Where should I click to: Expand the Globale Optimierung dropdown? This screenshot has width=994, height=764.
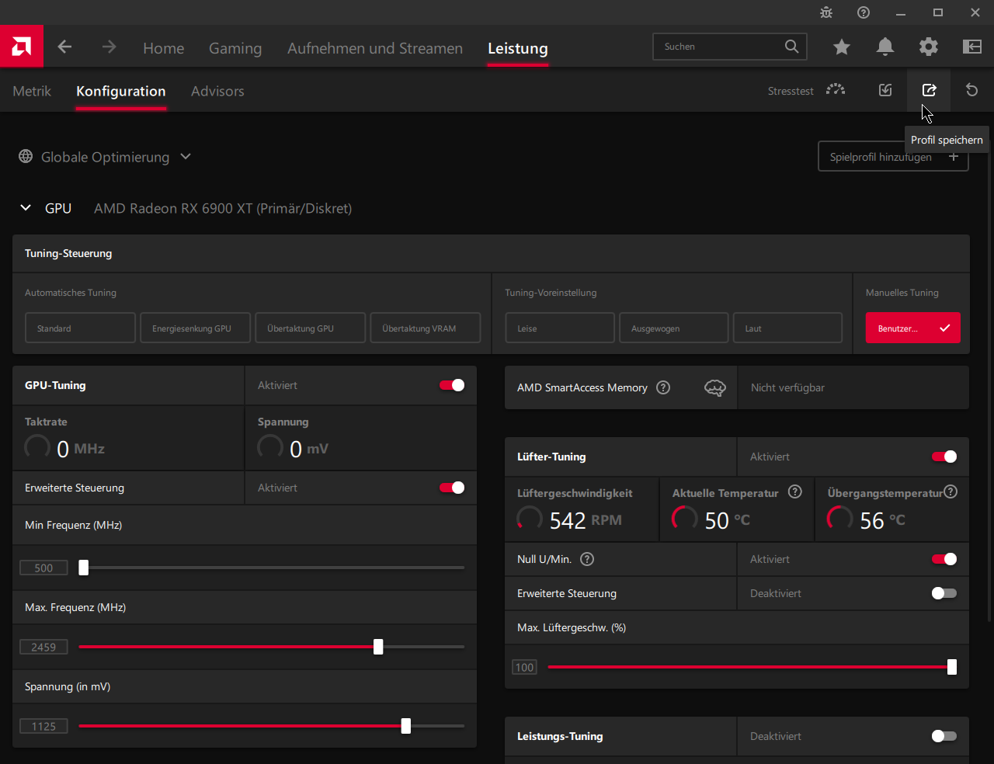coord(186,157)
